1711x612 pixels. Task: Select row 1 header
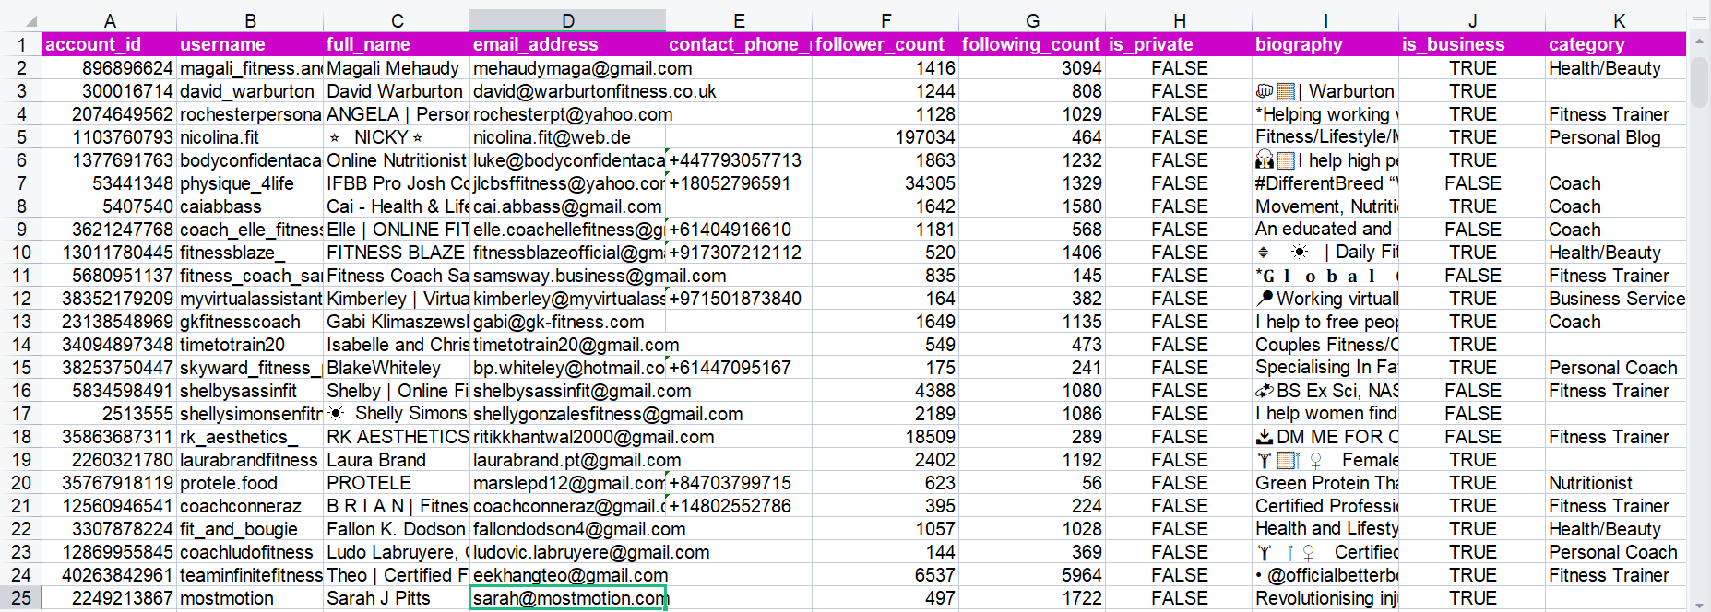[21, 44]
